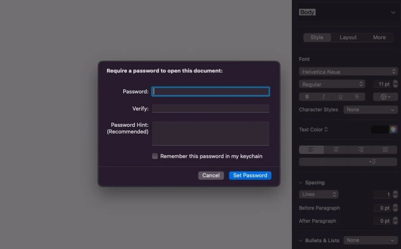The height and width of the screenshot is (249, 401).
Task: Enable Remember this password in my keychain
Action: [155, 156]
